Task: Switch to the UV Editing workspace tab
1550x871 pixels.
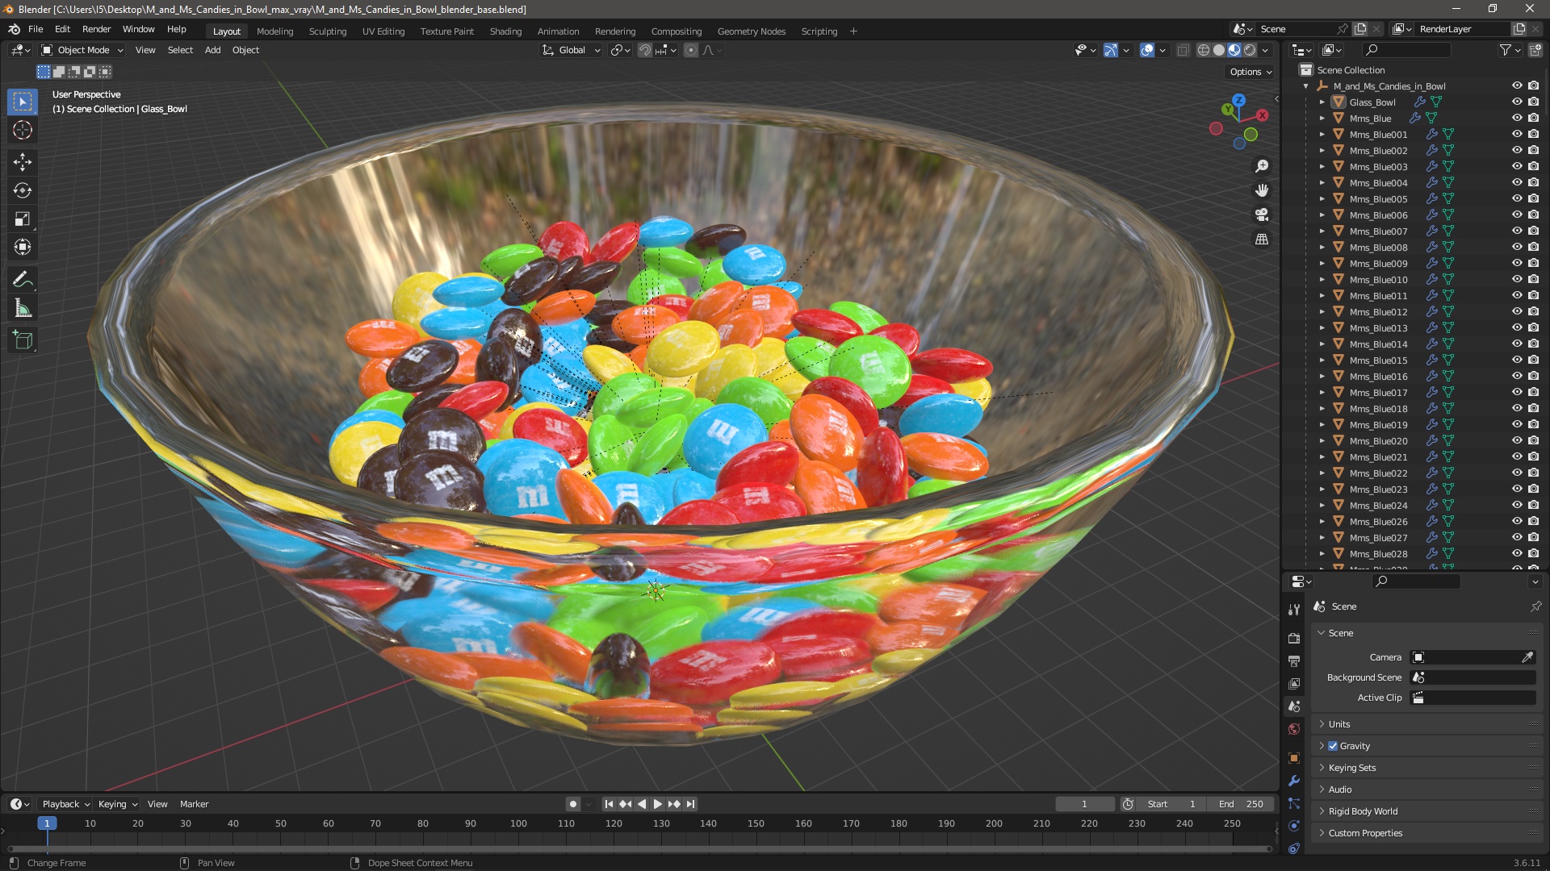Action: 383,31
